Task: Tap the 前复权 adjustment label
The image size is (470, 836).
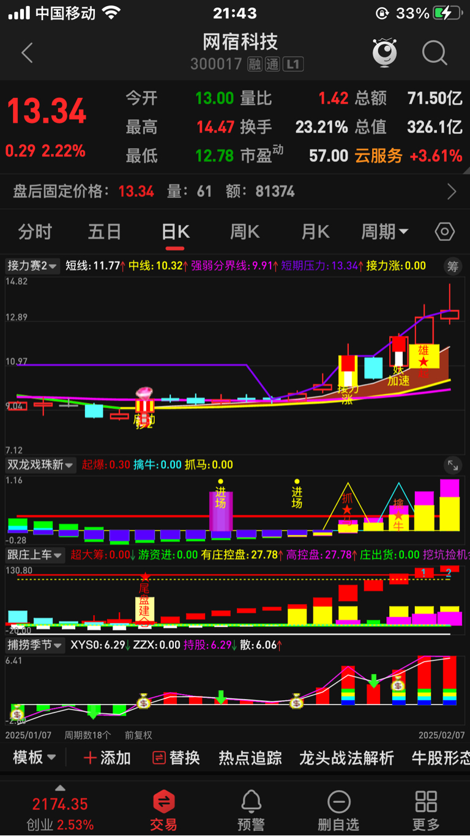Action: pos(138,735)
